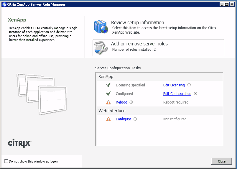Click the Reboot link

point(121,102)
